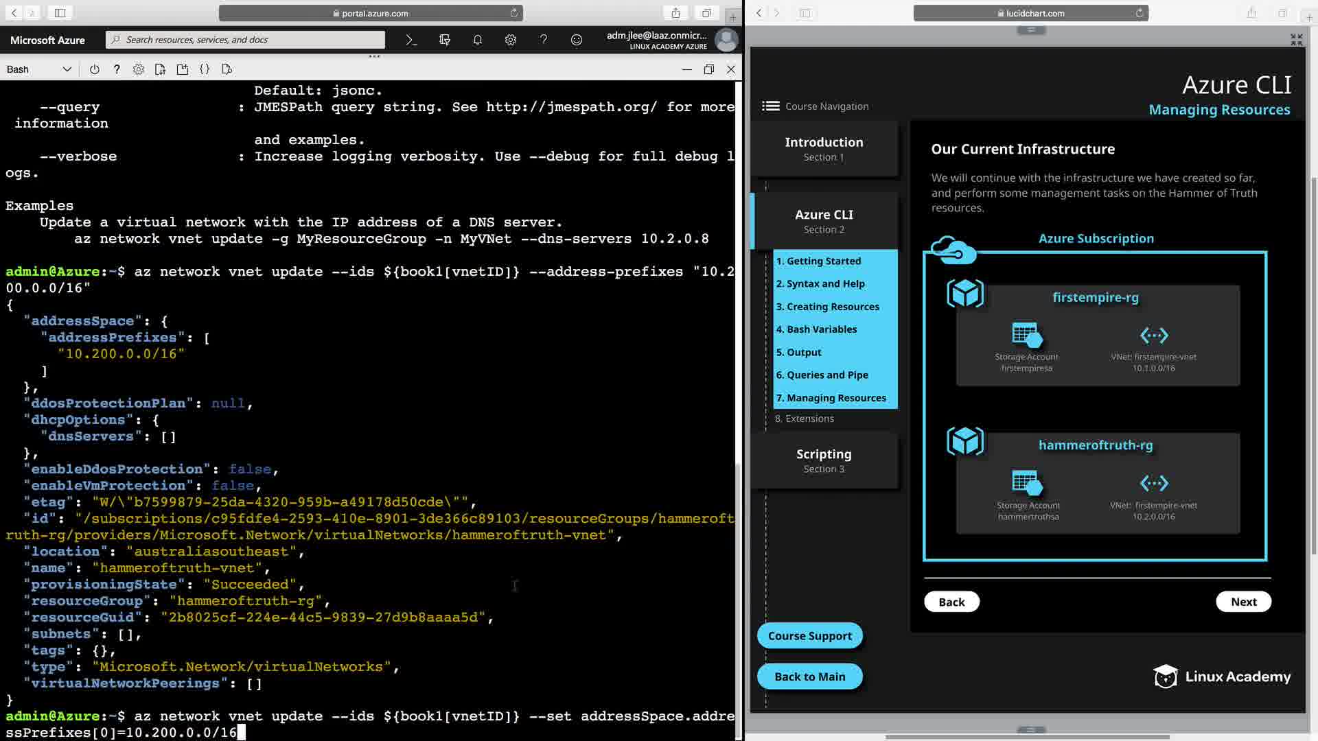Viewport: 1318px width, 741px height.
Task: Open Cloud Shell settings gear
Action: (x=139, y=69)
